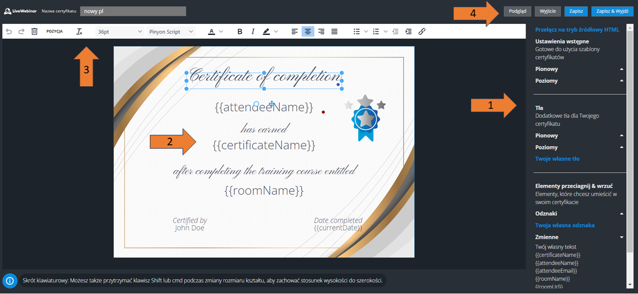Click the undo arrow icon

click(x=9, y=31)
